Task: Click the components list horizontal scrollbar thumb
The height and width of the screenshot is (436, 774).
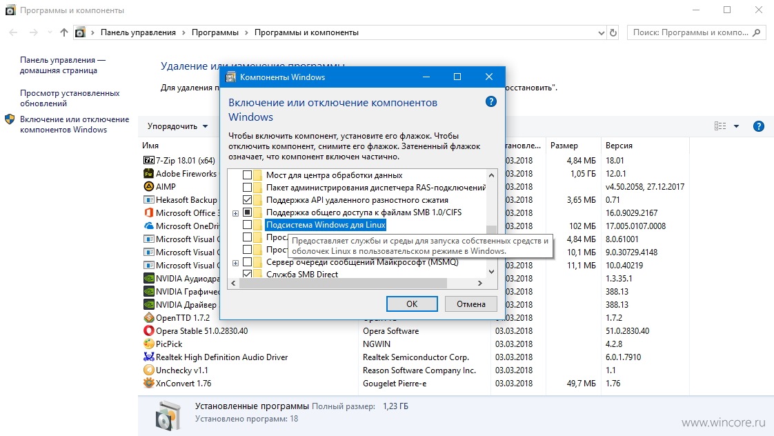Action: tap(344, 284)
